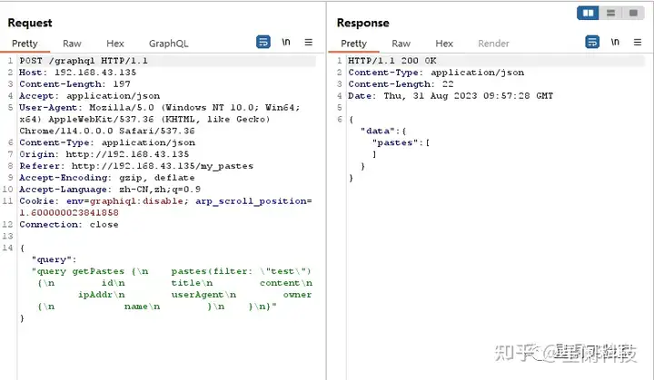Click the "query": key in request body
This screenshot has height=380, width=654.
click(54, 259)
